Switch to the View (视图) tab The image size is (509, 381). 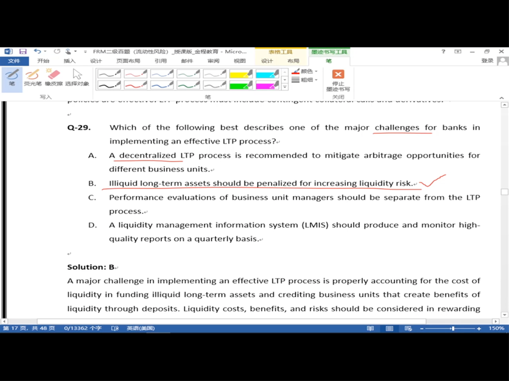(x=240, y=61)
